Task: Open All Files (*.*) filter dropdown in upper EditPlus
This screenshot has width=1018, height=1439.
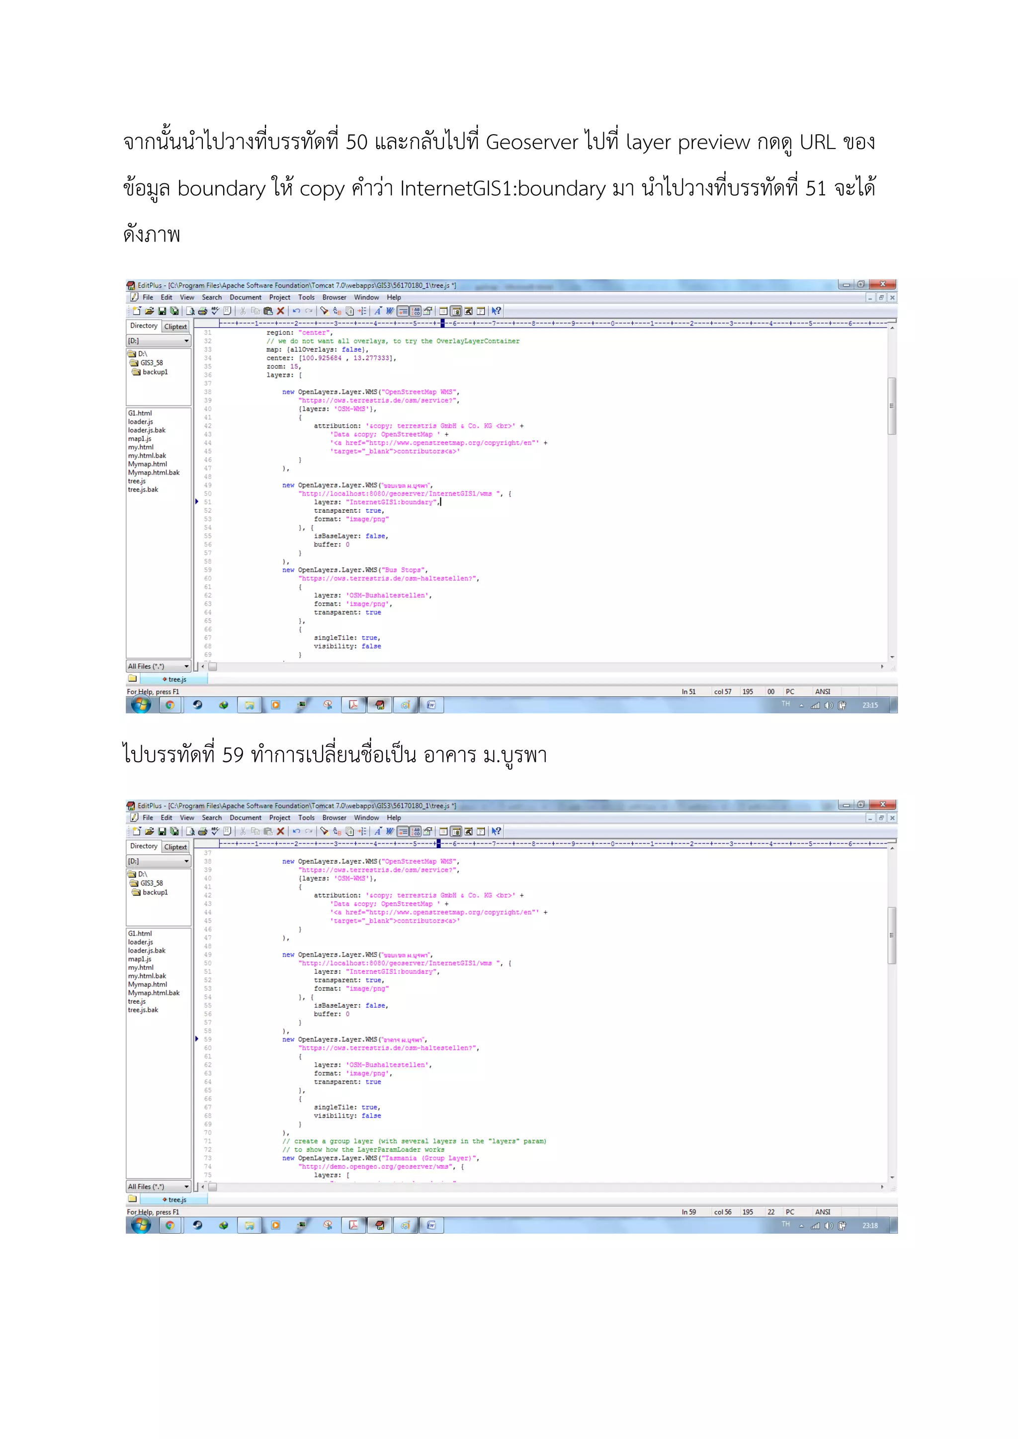Action: coord(159,666)
